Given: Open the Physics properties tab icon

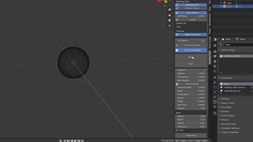Looking at the screenshot, I should 215,92.
